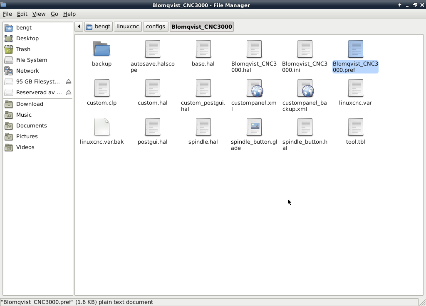
Task: Select the blank linuxcnc.var.bak file icon
Action: [x=102, y=127]
